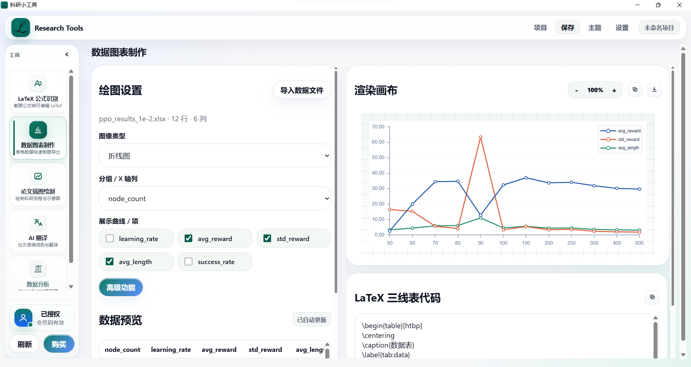
Task: Click the Research Tools logo
Action: (x=21, y=28)
